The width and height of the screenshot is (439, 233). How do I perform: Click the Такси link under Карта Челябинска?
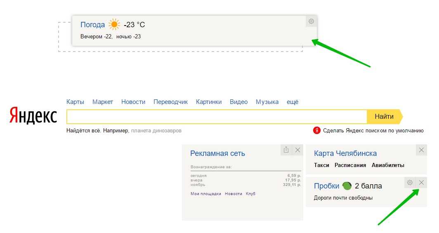[x=321, y=165]
